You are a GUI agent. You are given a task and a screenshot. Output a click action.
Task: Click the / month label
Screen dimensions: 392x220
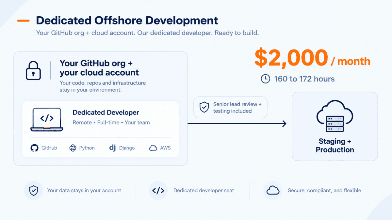351,61
